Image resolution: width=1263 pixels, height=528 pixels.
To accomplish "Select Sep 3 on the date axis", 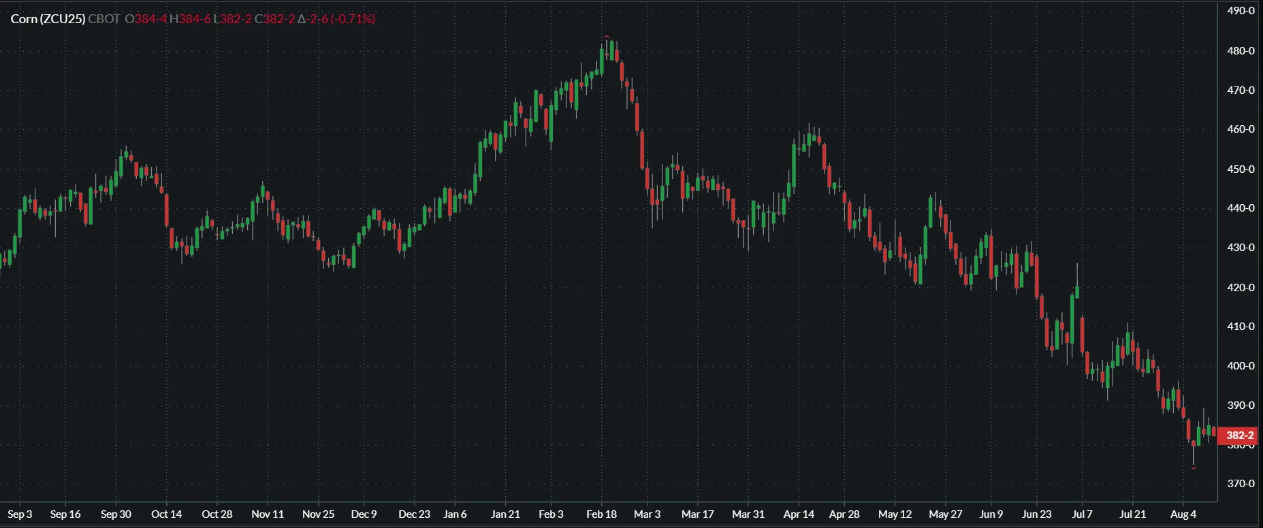I will [x=20, y=514].
